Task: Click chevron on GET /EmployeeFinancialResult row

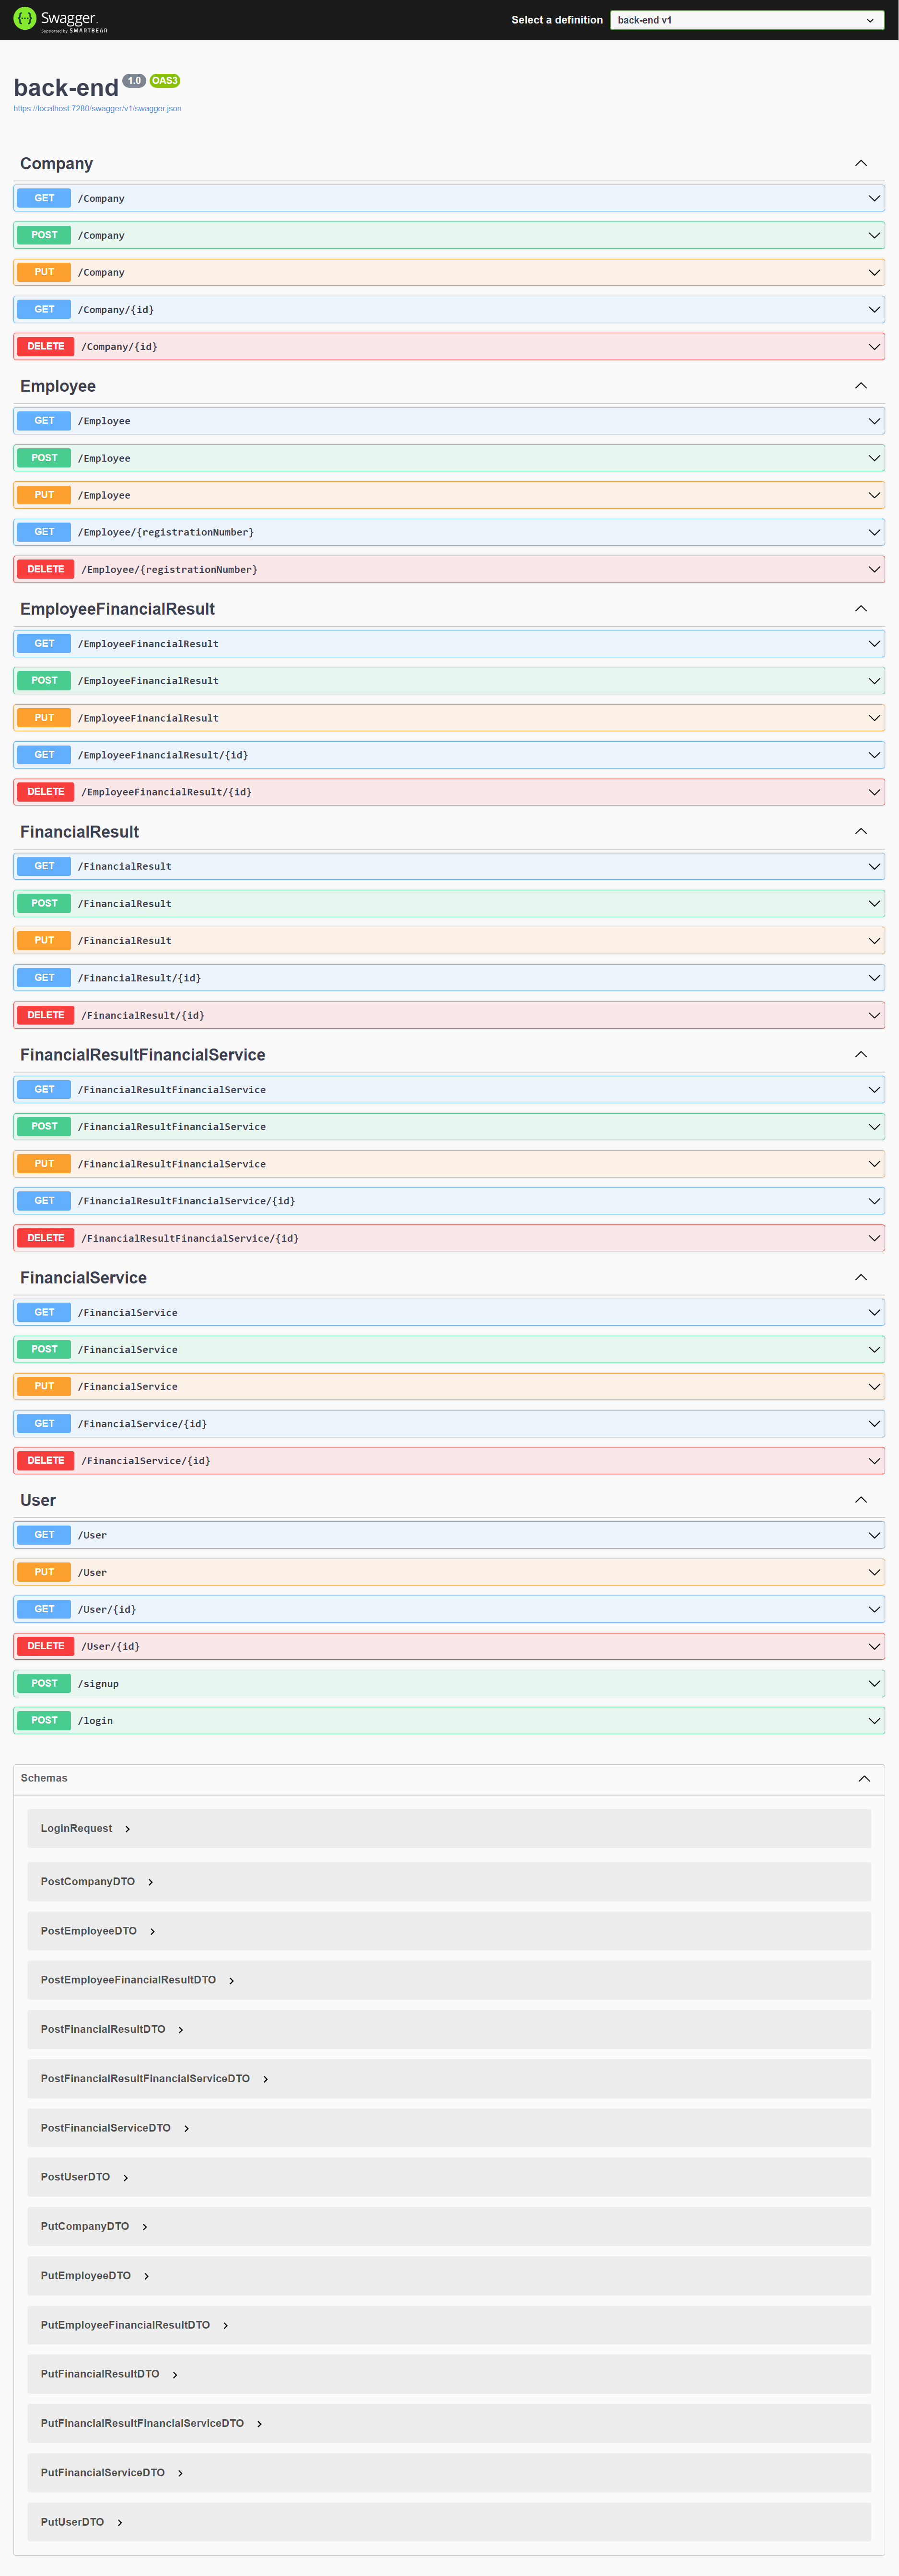Action: point(874,644)
